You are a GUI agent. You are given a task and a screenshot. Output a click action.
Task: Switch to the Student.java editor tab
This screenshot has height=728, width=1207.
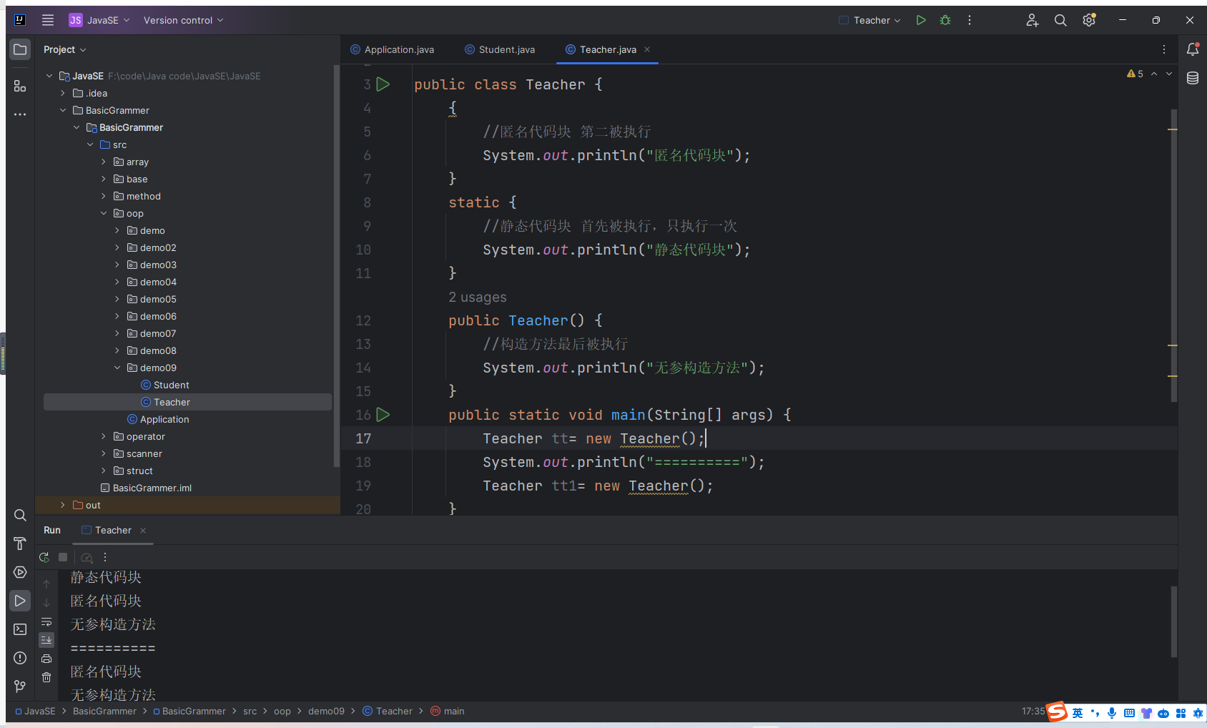506,49
